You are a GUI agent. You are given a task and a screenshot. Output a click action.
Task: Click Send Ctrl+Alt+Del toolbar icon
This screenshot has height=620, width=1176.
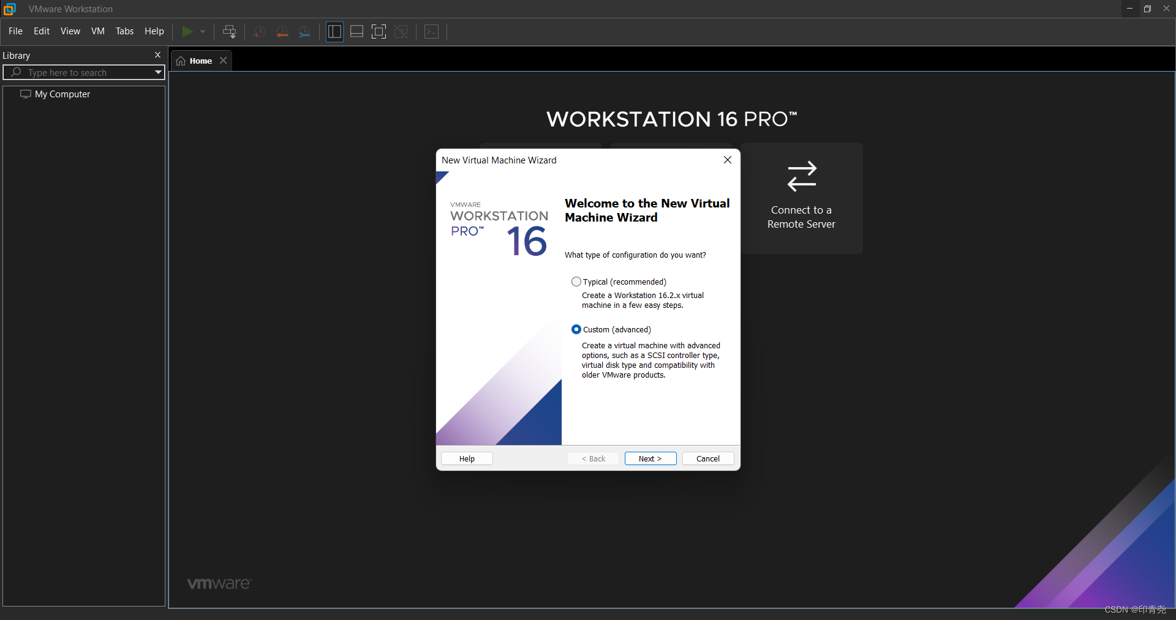[230, 31]
